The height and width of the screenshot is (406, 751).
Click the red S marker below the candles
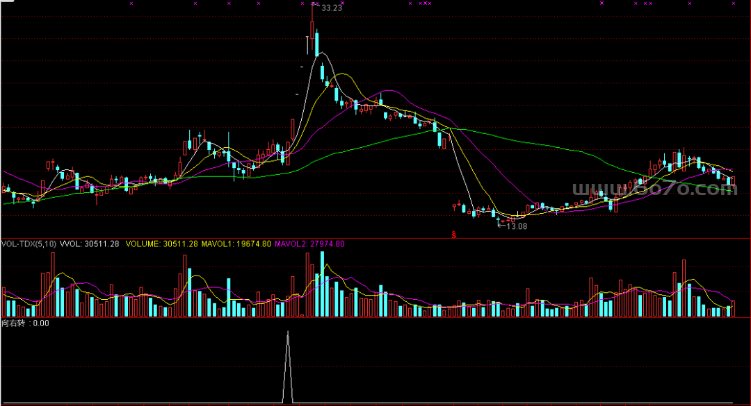pos(453,235)
